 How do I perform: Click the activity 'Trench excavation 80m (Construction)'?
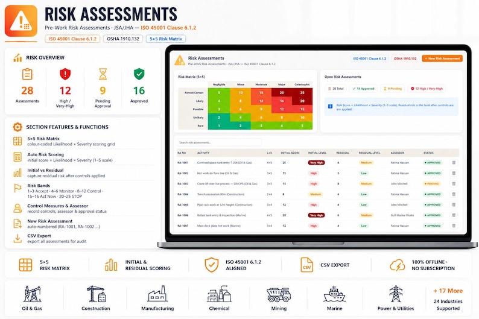point(221,194)
